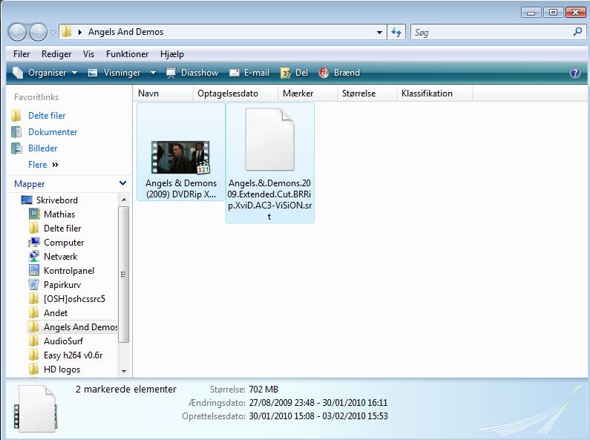
Task: Sort by the Navn column header
Action: click(163, 93)
